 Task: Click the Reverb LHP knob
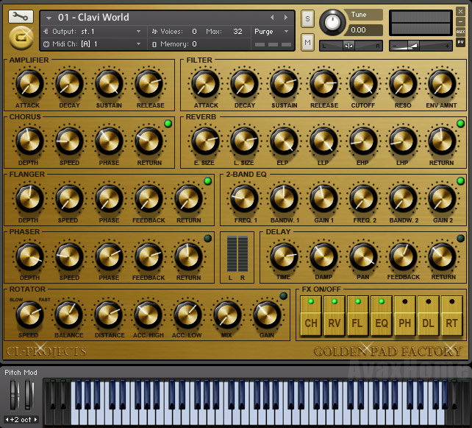click(403, 141)
